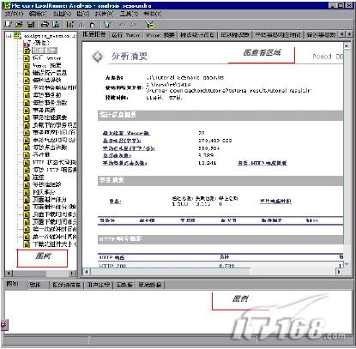Image resolution: width=356 pixels, height=349 pixels.
Task: Click the yellow global filter funnel icon
Action: pyautogui.click(x=149, y=24)
